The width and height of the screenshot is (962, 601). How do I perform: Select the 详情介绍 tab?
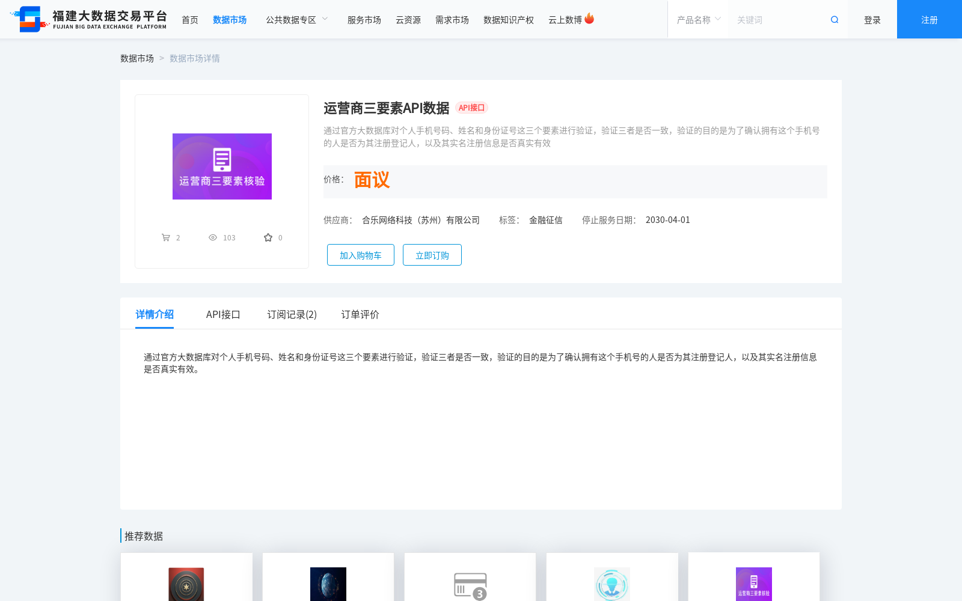[155, 314]
